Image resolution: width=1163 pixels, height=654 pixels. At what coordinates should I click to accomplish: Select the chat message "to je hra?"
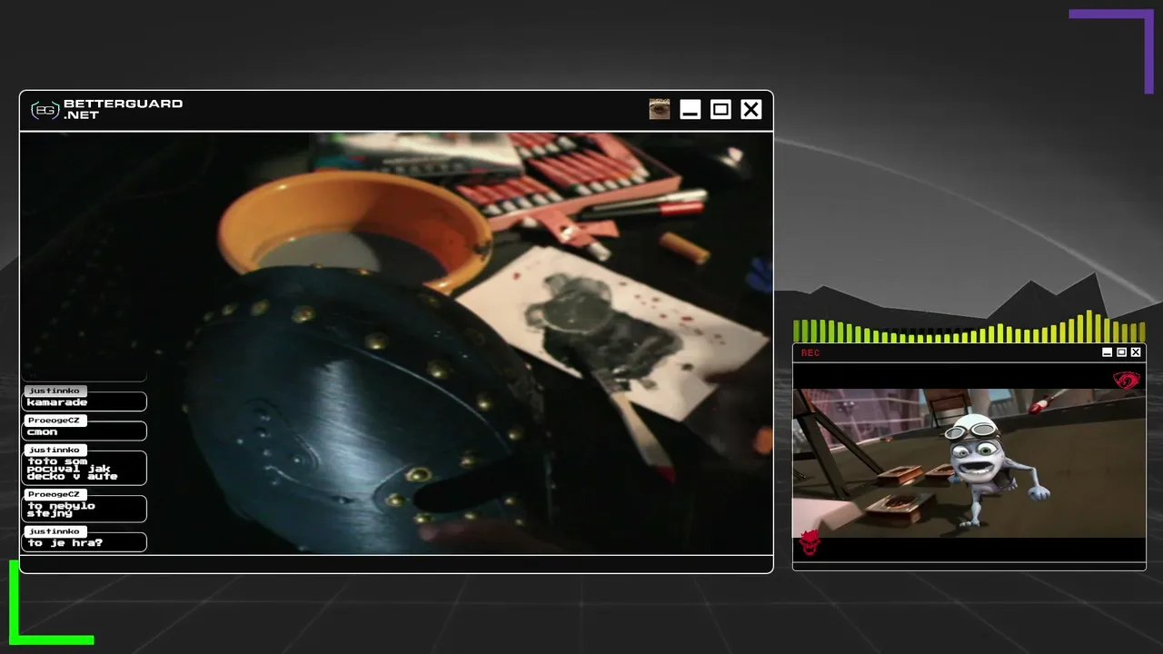pyautogui.click(x=85, y=542)
